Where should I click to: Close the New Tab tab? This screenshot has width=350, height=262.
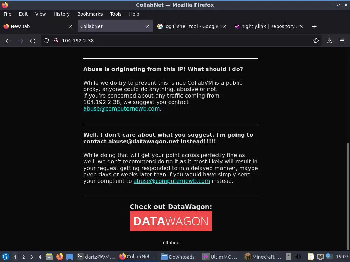(x=71, y=26)
